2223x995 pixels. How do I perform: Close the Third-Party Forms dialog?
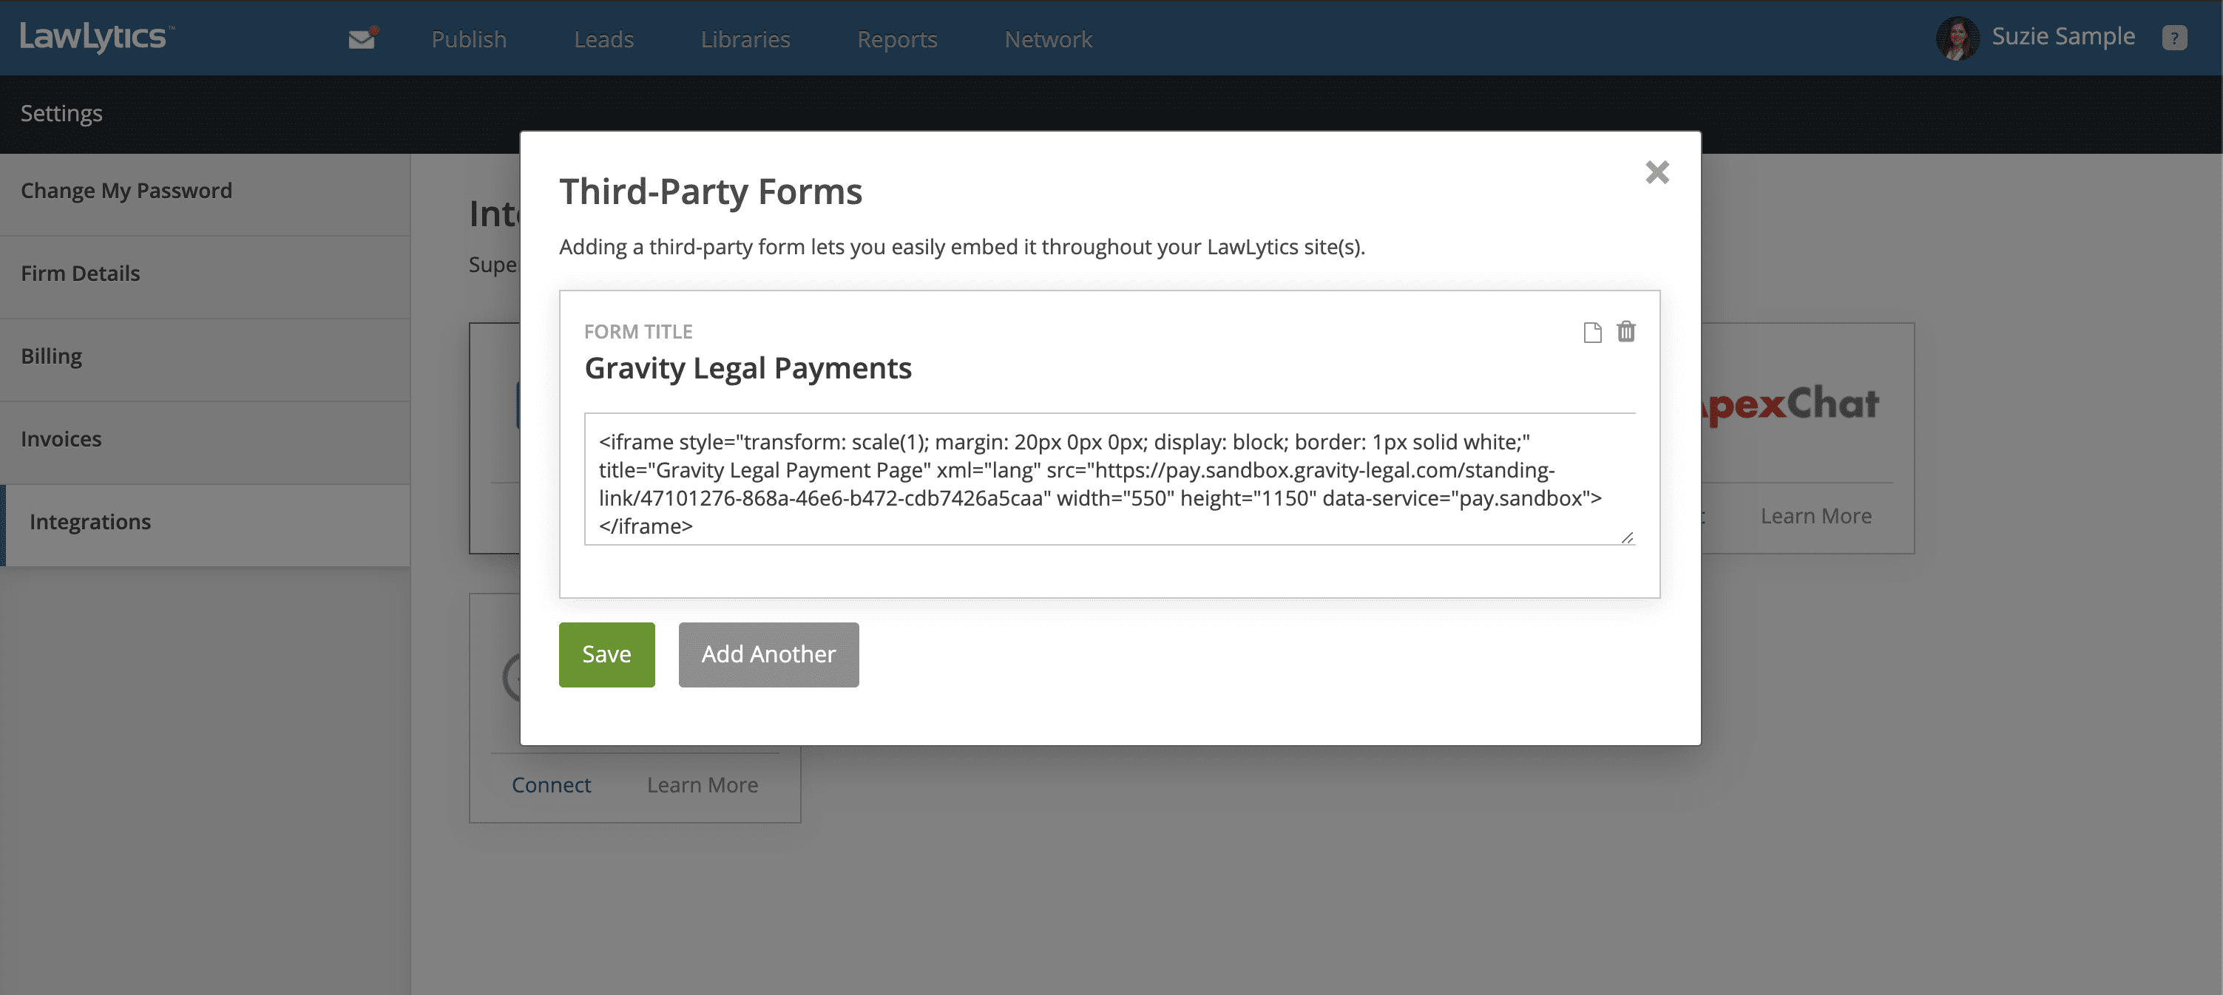point(1657,172)
